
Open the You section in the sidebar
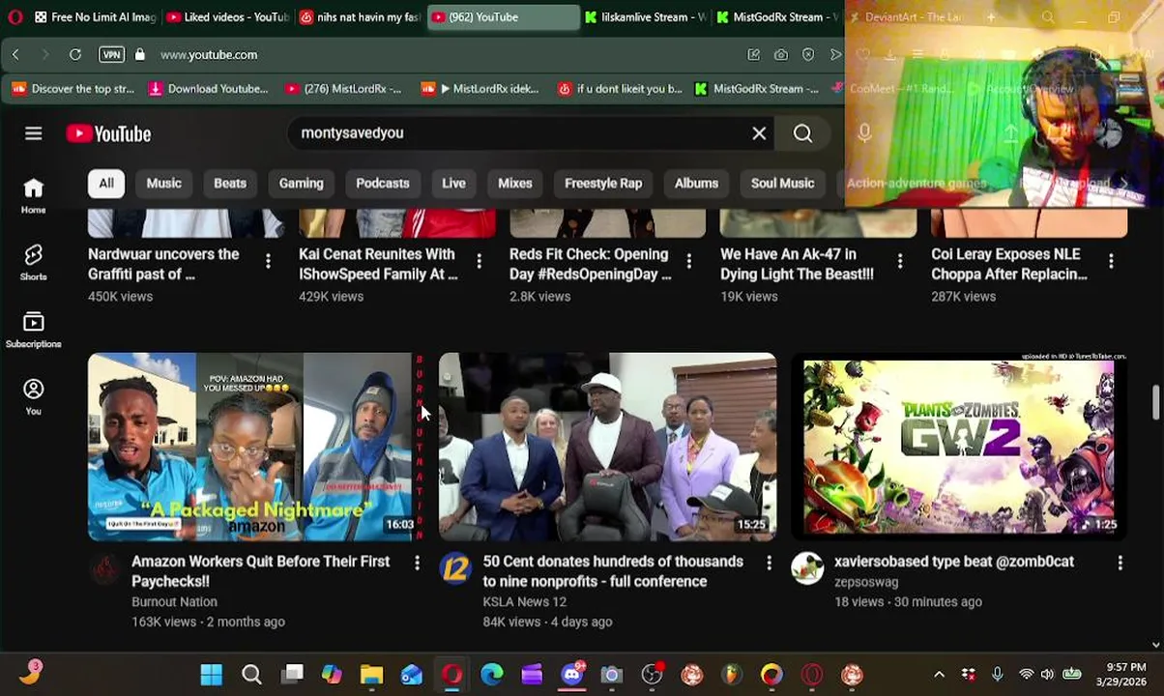point(34,396)
